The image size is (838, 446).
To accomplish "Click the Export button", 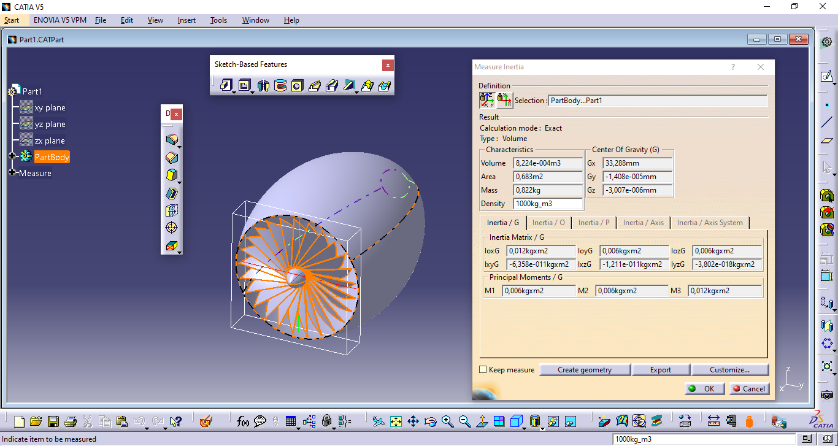I will 661,370.
